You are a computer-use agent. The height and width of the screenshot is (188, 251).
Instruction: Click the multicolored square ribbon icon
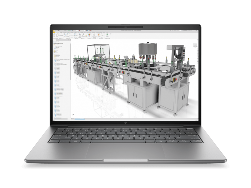pyautogui.click(x=89, y=35)
